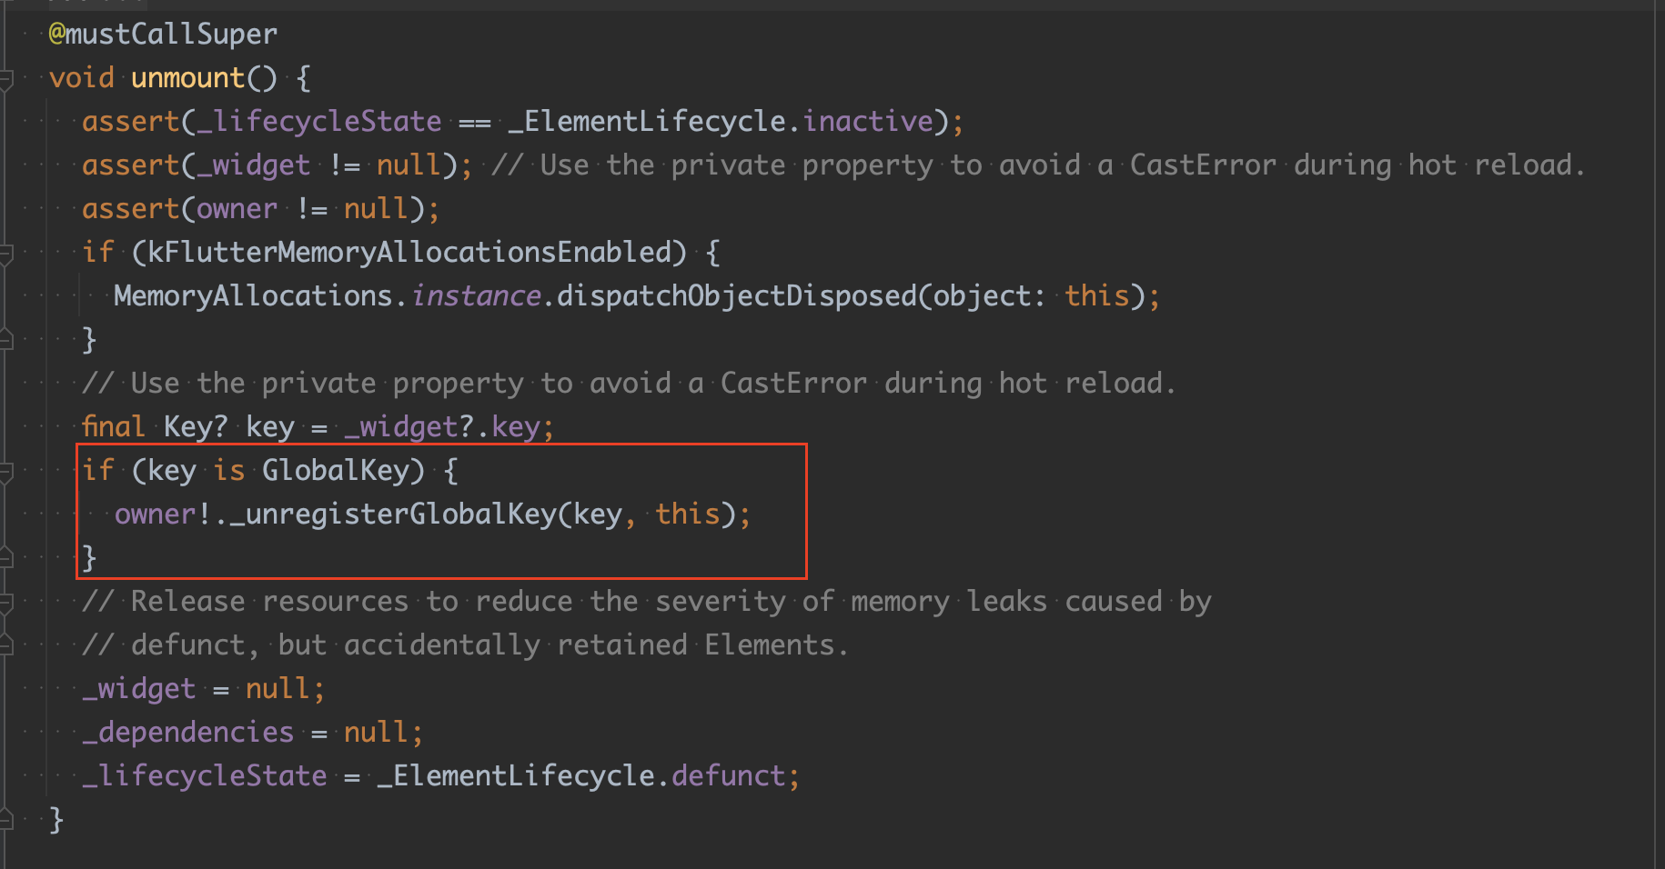Collapse the unmount() method fold marker
Image resolution: width=1665 pixels, height=869 pixels.
click(x=5, y=79)
